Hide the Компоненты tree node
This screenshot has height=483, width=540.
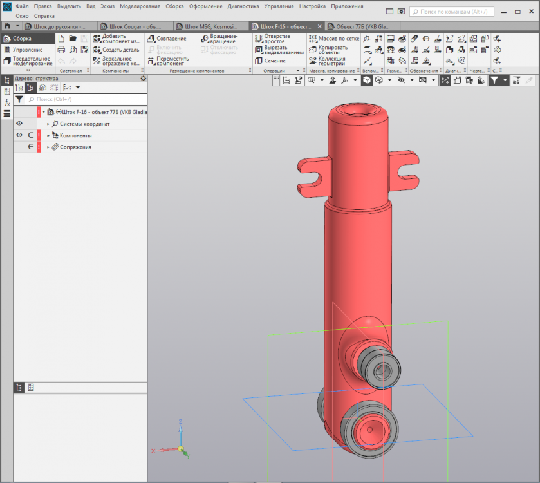coord(19,135)
